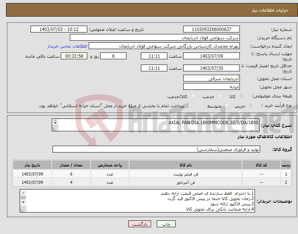Click scroll-up arrow in buyer notes box
Viewport: 298px width, 234px height.
(x=23, y=193)
